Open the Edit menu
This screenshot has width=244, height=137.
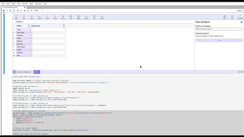(8, 3)
